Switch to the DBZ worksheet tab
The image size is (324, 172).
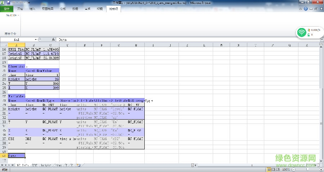pyautogui.click(x=35, y=165)
